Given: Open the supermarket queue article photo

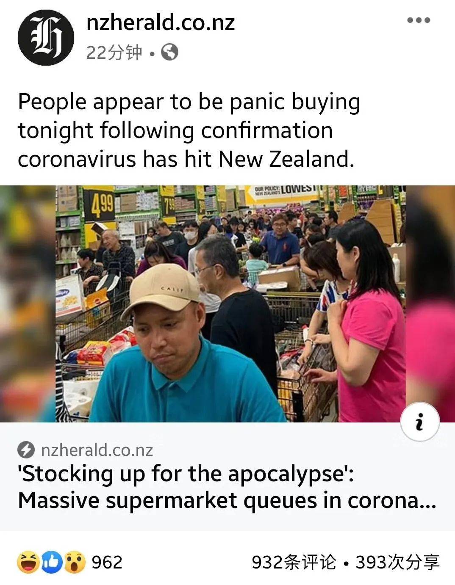Looking at the screenshot, I should 230,304.
